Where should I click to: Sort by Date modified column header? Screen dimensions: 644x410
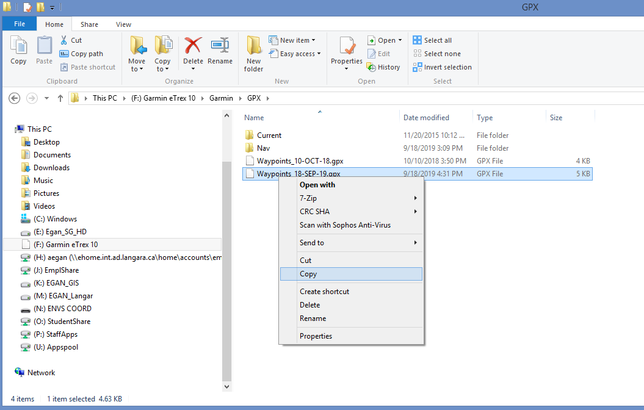pos(426,118)
